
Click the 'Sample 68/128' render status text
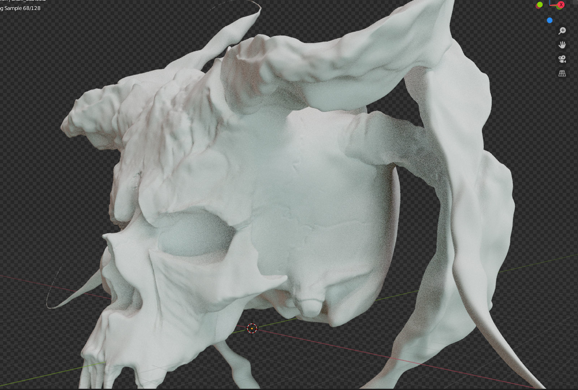[22, 8]
